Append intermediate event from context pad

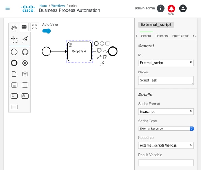point(99,50)
